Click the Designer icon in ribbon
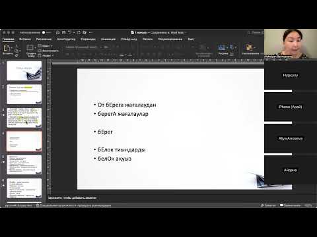Image resolution: width=317 pixels, height=237 pixels. (249, 47)
